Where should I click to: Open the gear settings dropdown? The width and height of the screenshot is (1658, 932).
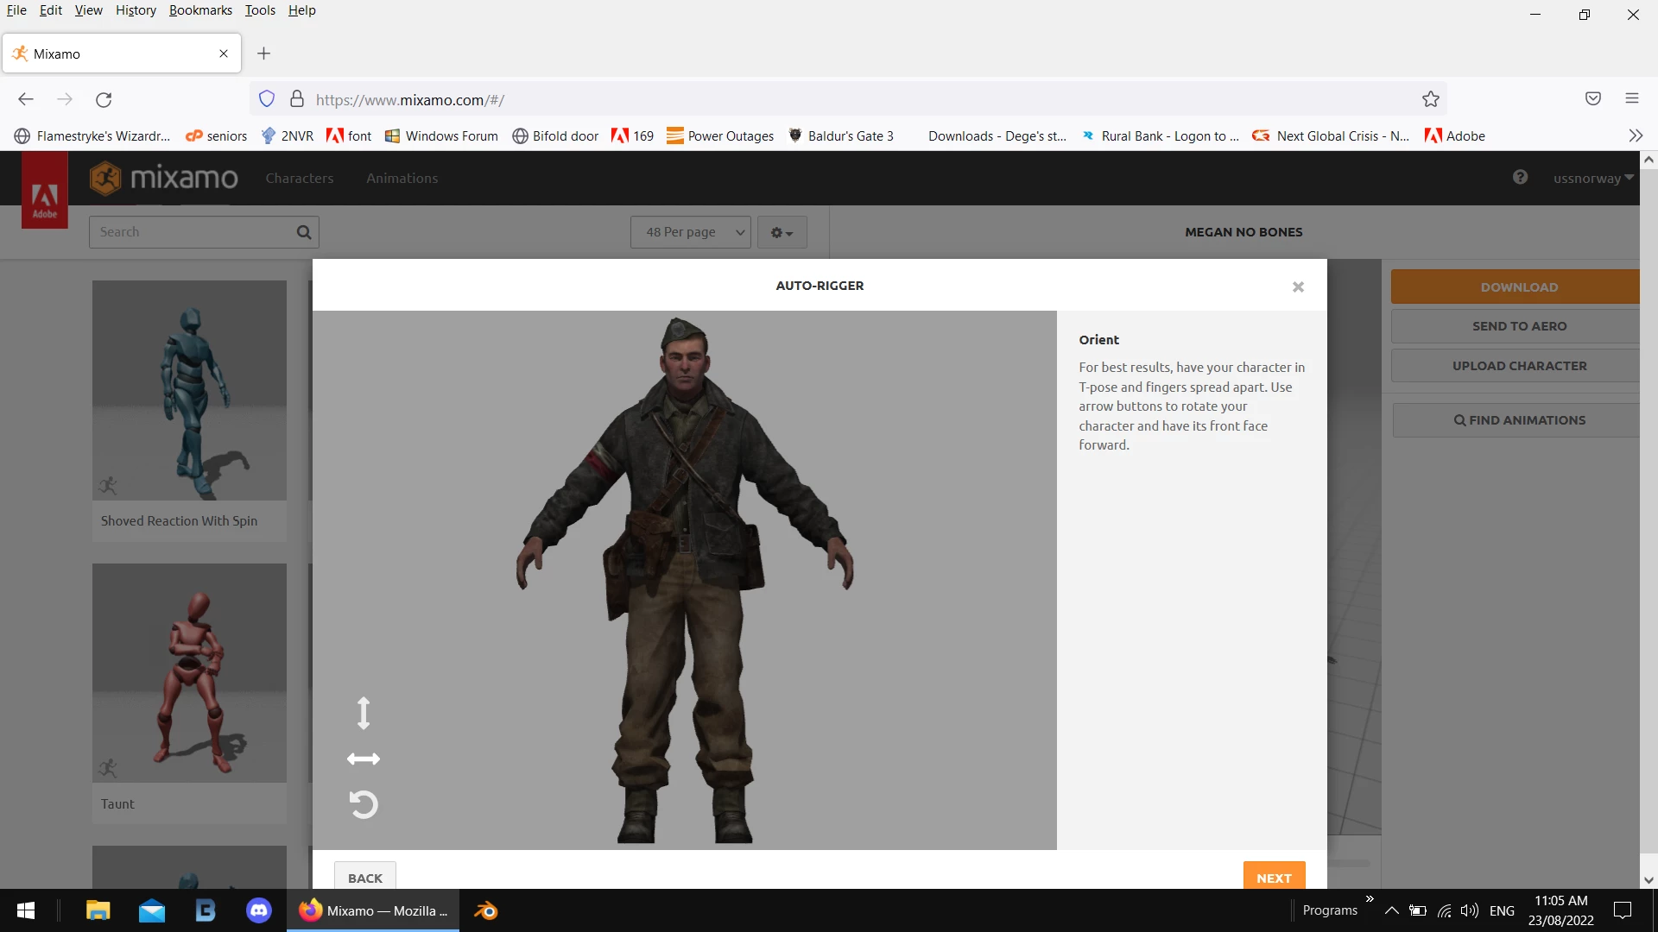tap(782, 232)
